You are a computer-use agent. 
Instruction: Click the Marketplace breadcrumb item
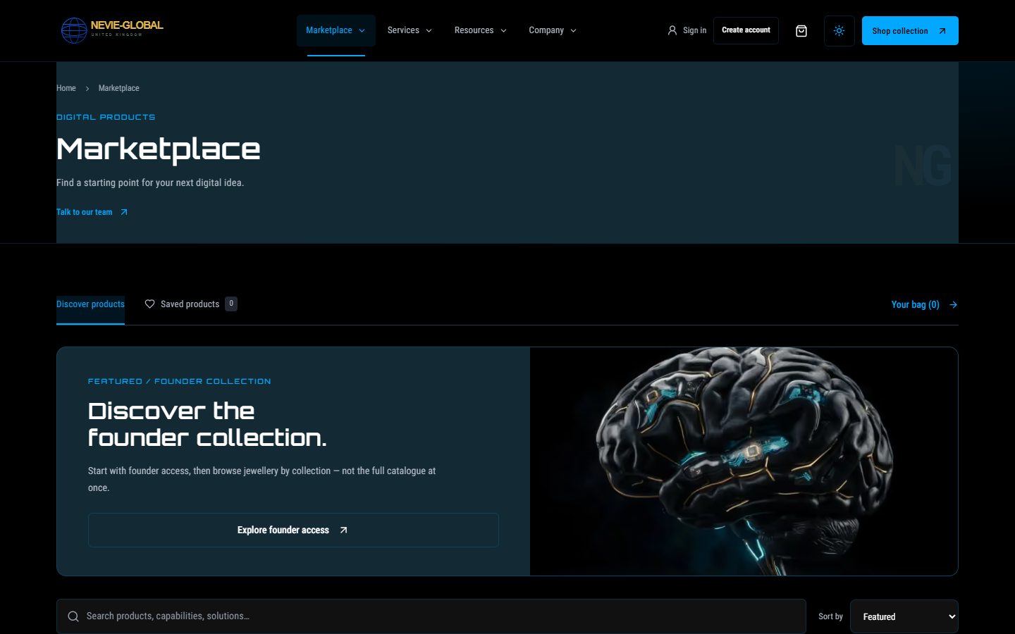click(x=119, y=88)
